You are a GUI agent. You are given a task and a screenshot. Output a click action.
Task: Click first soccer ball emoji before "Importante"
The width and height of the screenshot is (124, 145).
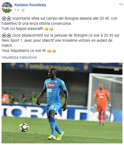[x=4, y=19]
